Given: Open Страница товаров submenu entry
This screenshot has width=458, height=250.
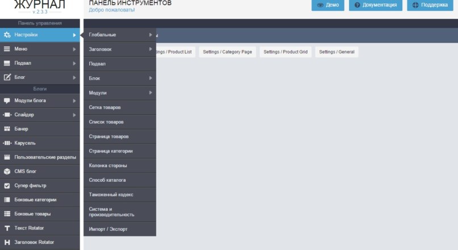Looking at the screenshot, I should point(120,137).
